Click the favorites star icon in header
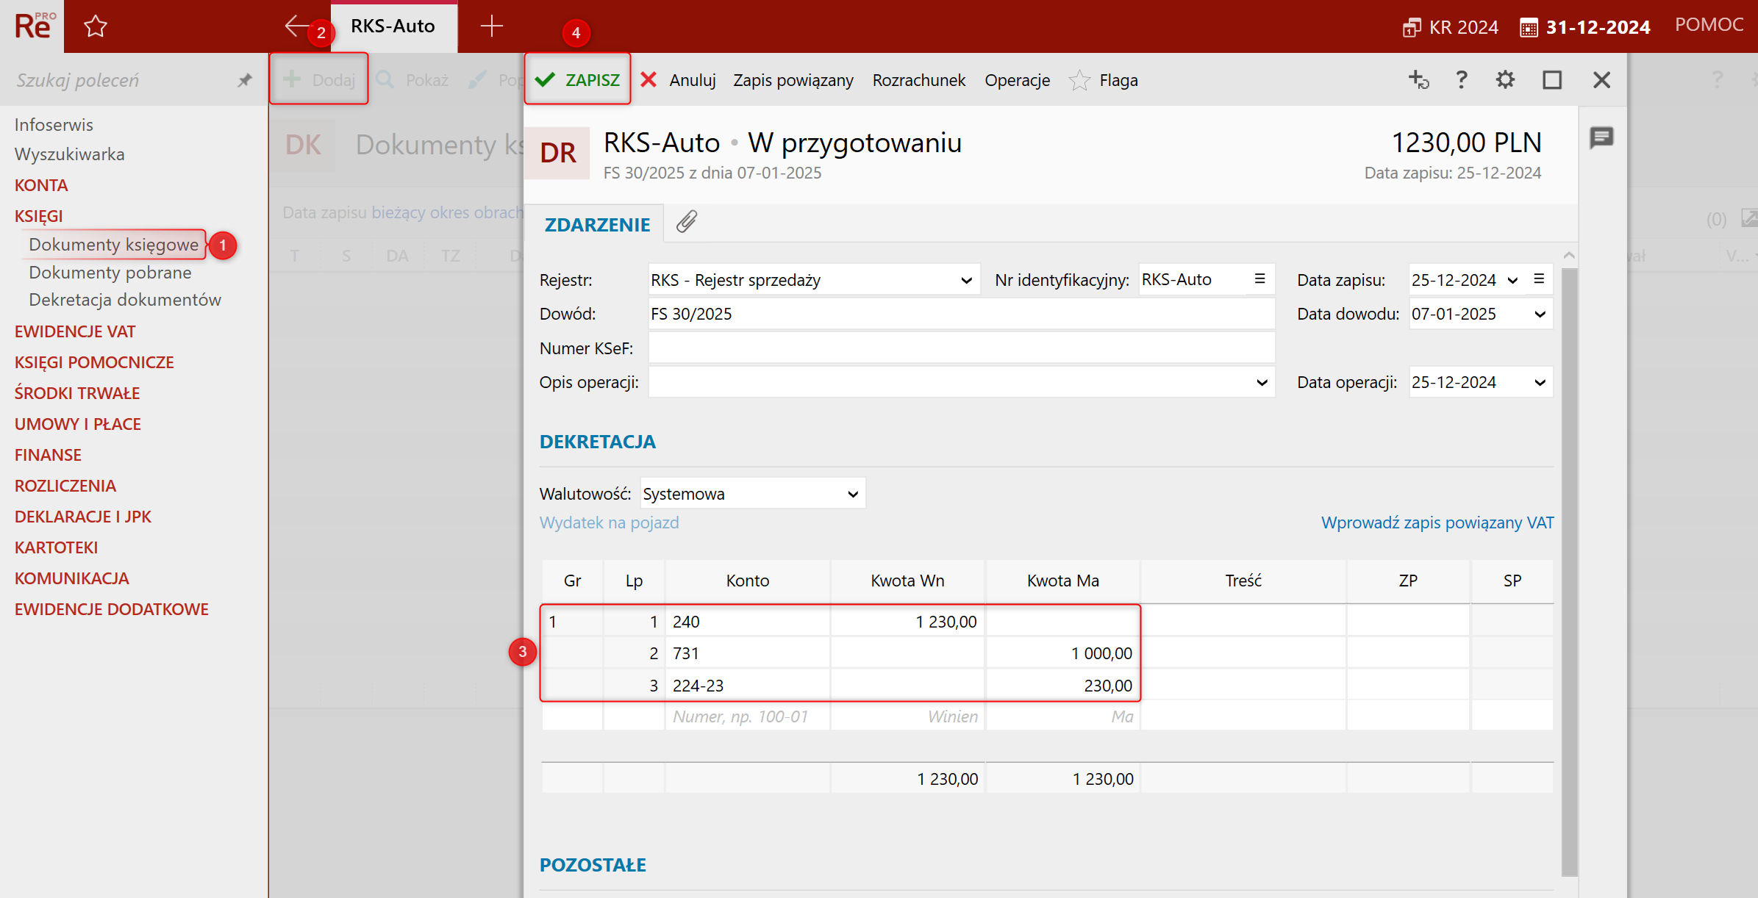 tap(96, 26)
